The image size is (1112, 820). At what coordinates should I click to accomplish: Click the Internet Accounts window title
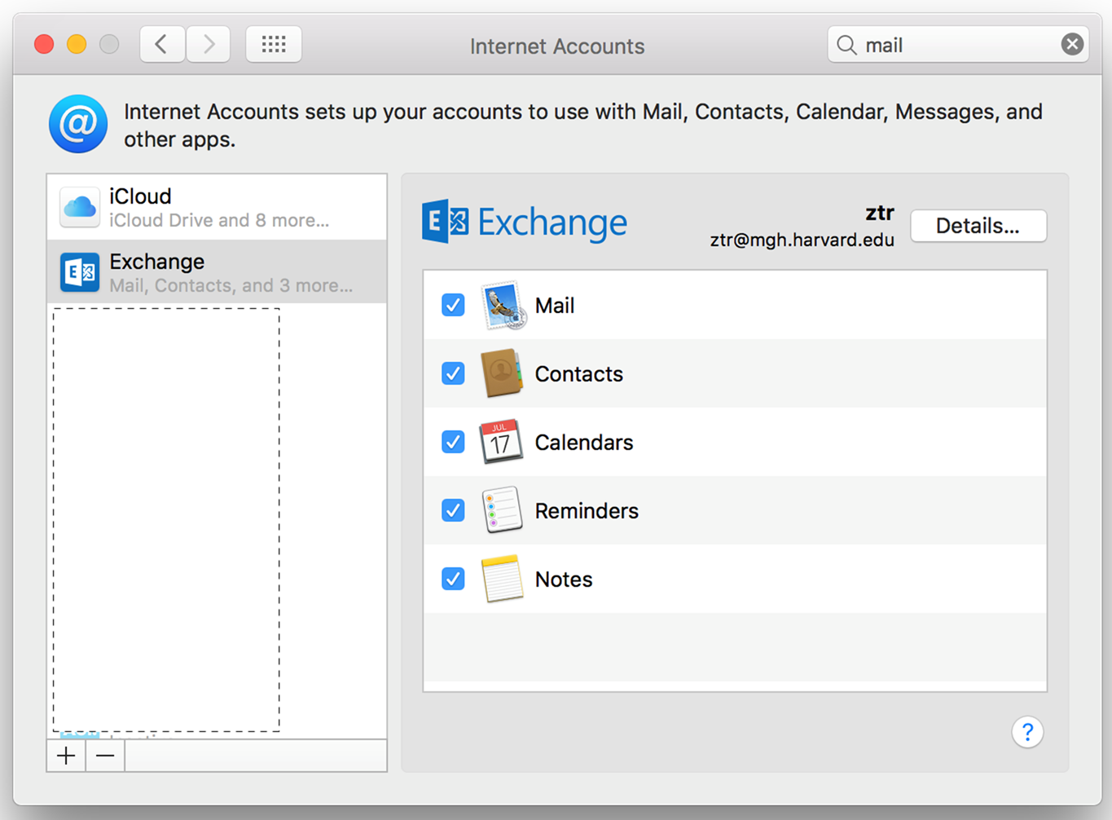click(x=557, y=46)
